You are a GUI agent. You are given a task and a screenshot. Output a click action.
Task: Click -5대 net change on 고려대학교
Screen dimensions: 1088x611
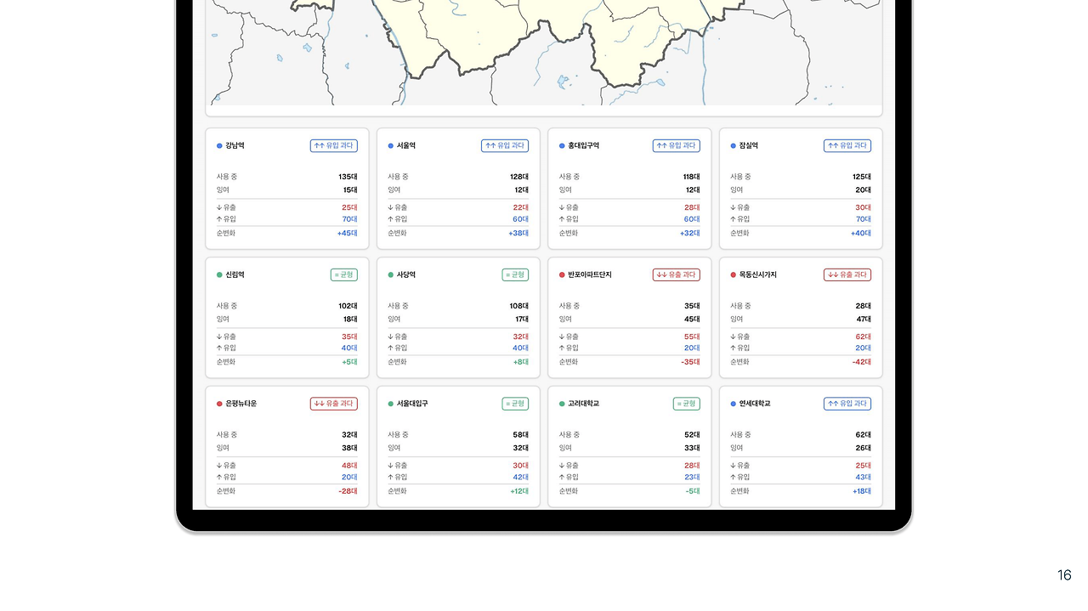693,491
